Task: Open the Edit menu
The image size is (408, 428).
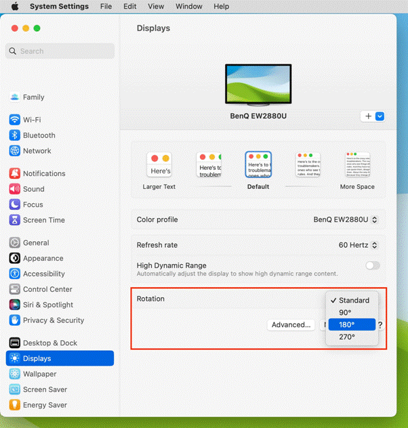Action: coord(129,6)
